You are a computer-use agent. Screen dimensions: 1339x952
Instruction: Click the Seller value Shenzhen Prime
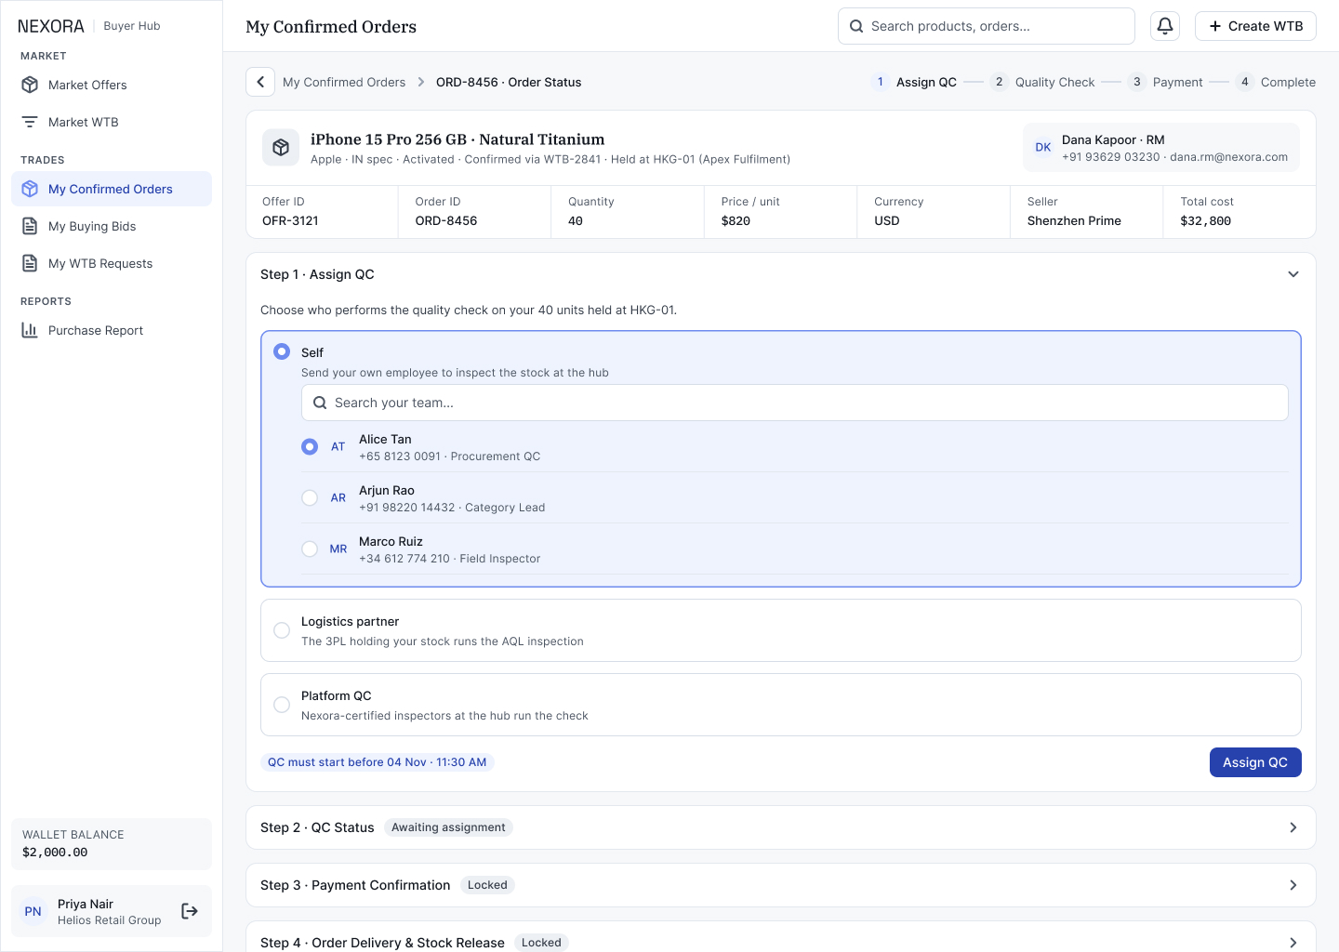[1074, 221]
